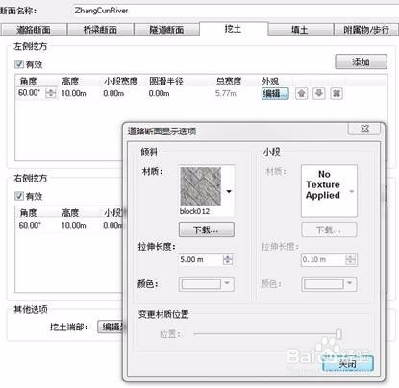Delete the left cut row
This screenshot has height=388, width=399.
(x=337, y=93)
